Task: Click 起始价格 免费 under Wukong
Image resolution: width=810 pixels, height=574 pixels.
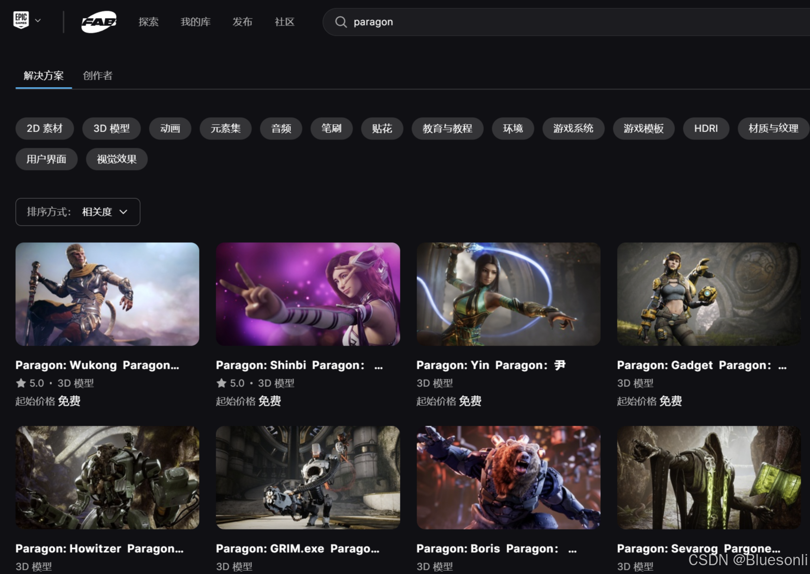Action: [48, 401]
